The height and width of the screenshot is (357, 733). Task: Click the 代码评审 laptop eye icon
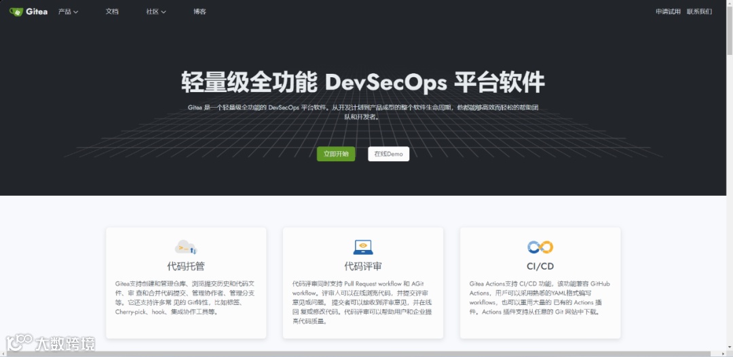point(362,247)
